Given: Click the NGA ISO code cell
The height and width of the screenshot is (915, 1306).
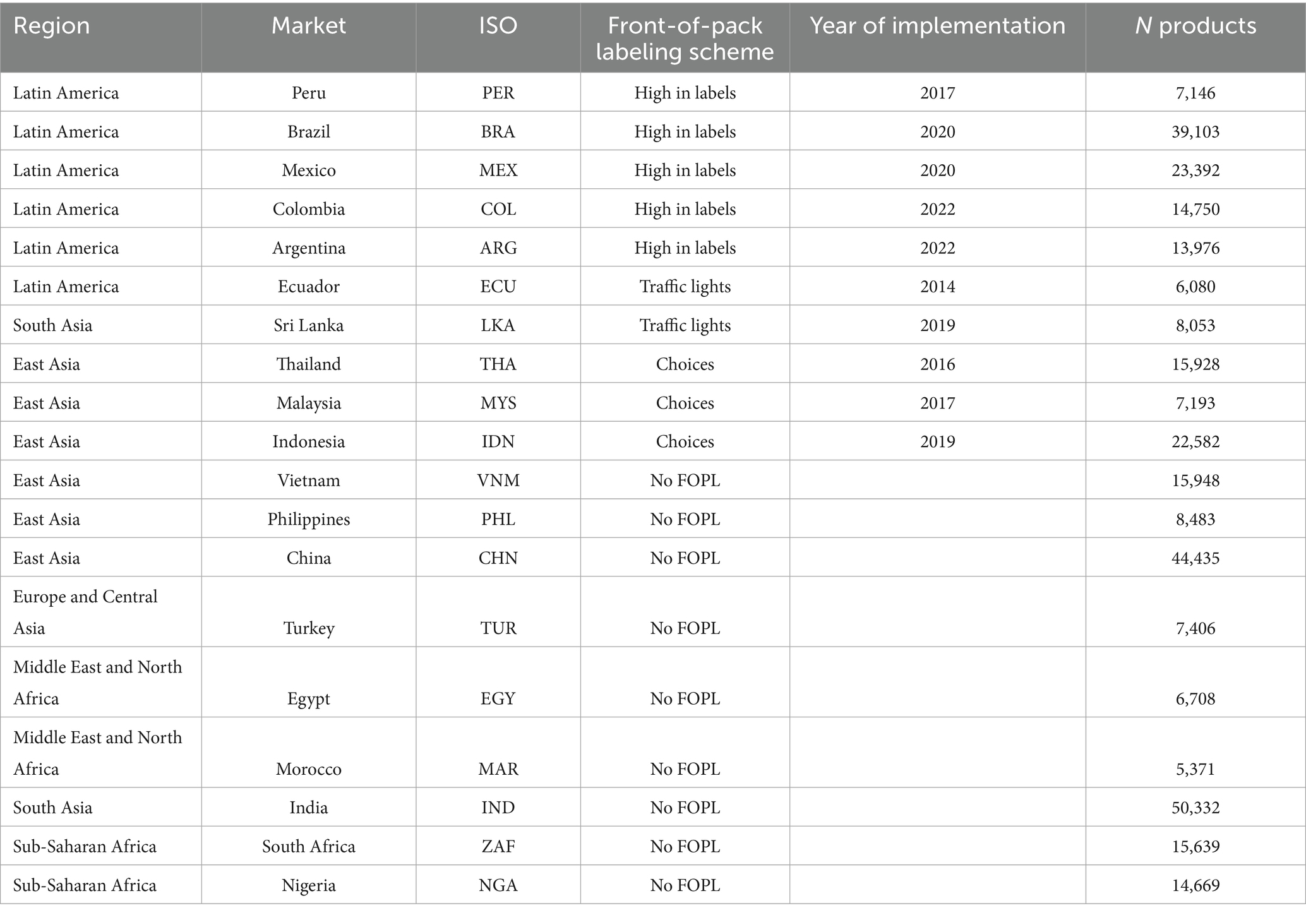Looking at the screenshot, I should [498, 885].
